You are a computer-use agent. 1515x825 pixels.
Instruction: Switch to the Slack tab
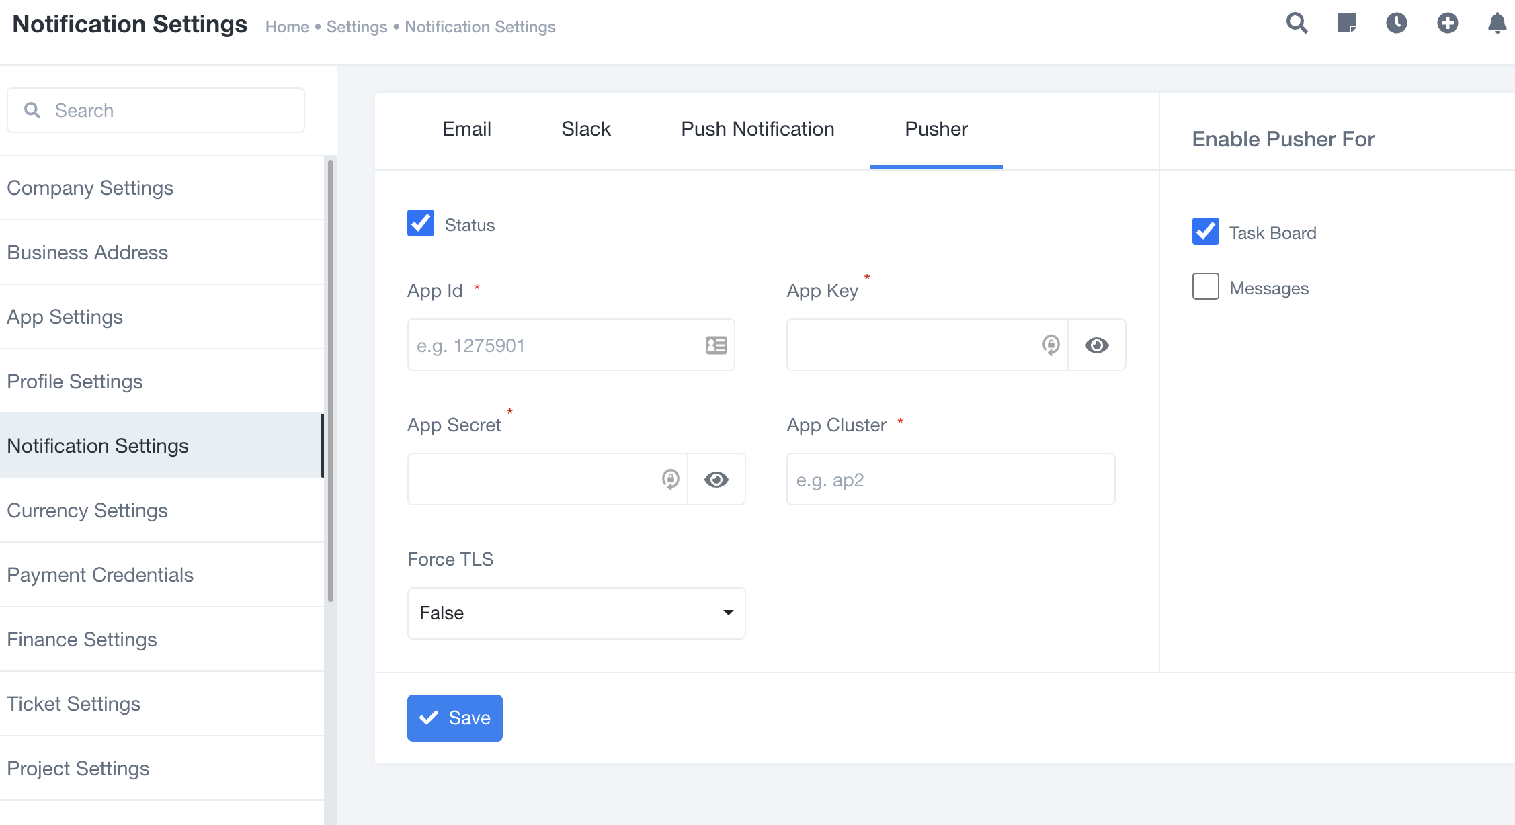coord(585,129)
